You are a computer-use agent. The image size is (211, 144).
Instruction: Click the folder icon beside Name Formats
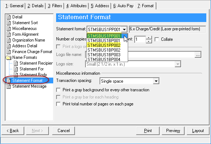point(8,58)
